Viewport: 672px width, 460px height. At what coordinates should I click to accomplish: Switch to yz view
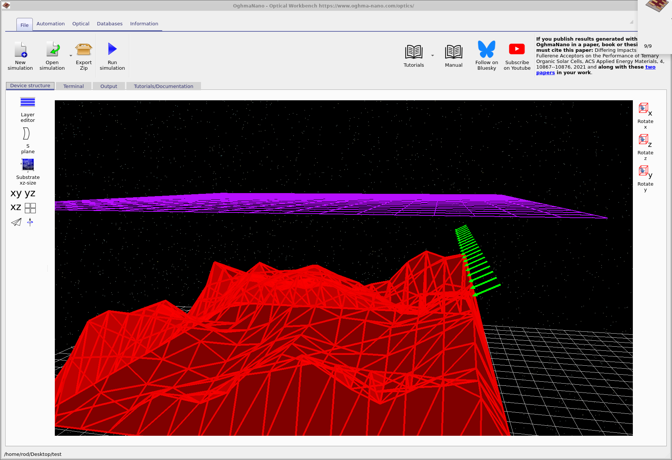point(30,193)
